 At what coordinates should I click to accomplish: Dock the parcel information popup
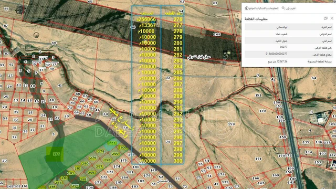click(325, 18)
